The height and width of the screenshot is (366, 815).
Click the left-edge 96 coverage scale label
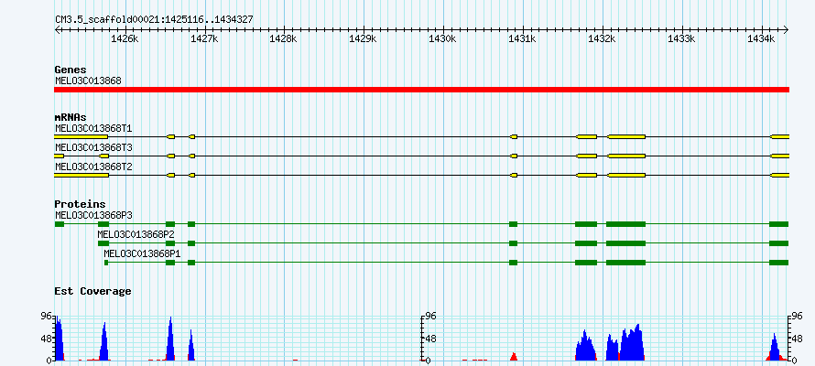tap(46, 316)
